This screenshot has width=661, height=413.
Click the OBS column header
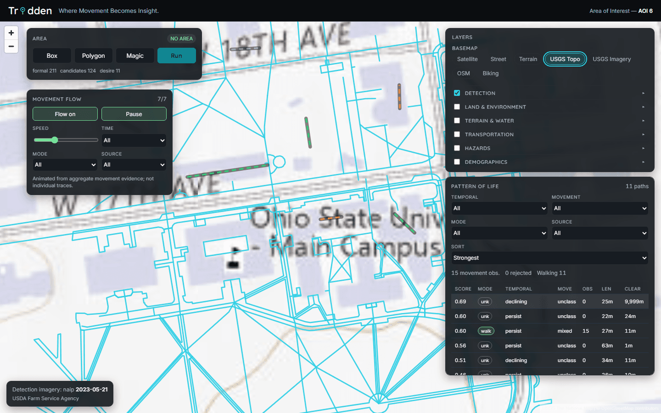tap(588, 289)
